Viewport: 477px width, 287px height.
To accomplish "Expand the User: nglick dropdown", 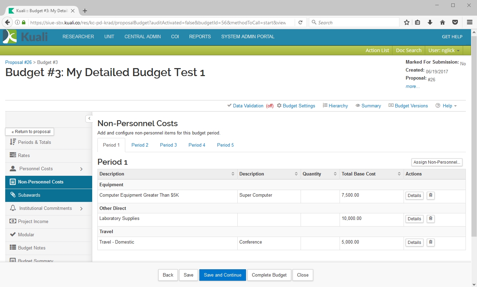I will (x=444, y=50).
